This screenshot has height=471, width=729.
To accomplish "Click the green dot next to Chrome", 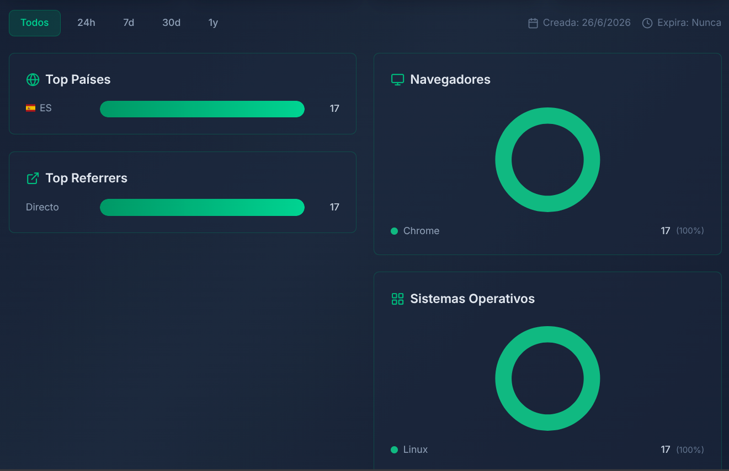I will click(394, 231).
